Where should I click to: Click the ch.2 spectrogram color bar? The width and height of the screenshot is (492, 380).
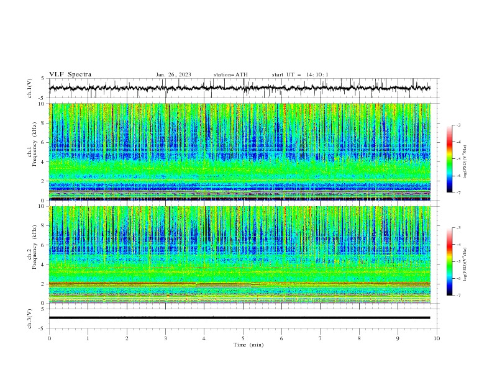tap(449, 261)
